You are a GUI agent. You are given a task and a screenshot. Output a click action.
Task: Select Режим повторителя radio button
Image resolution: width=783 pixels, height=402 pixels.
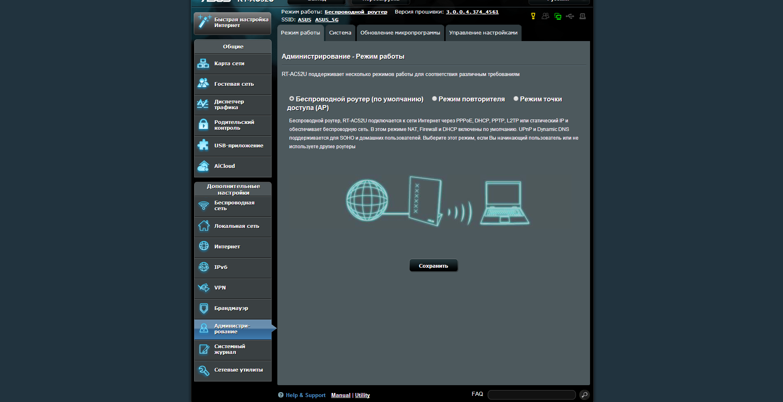tap(434, 99)
